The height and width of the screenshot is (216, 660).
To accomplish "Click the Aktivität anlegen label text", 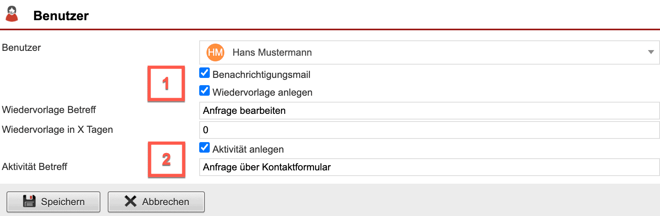I will click(248, 149).
